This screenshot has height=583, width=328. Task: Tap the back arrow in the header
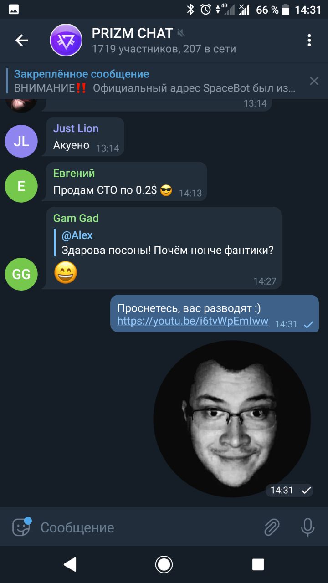pyautogui.click(x=22, y=41)
